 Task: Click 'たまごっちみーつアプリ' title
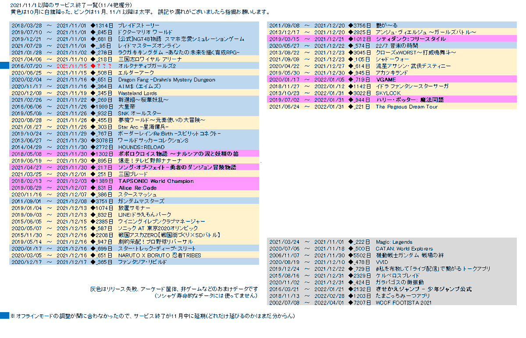403,296
